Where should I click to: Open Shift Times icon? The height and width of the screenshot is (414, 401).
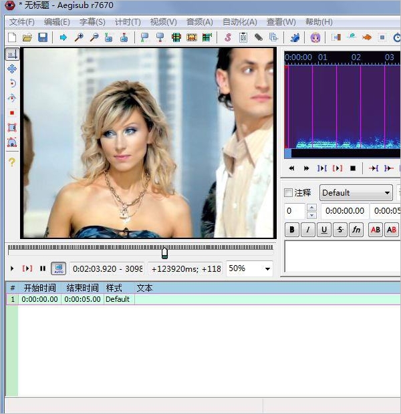point(336,37)
